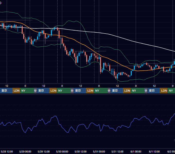
Task: Click the 5/28 12:00 date label
Action: (x=7, y=151)
